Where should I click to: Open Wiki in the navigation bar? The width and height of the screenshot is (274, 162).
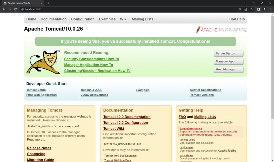[x=124, y=19]
